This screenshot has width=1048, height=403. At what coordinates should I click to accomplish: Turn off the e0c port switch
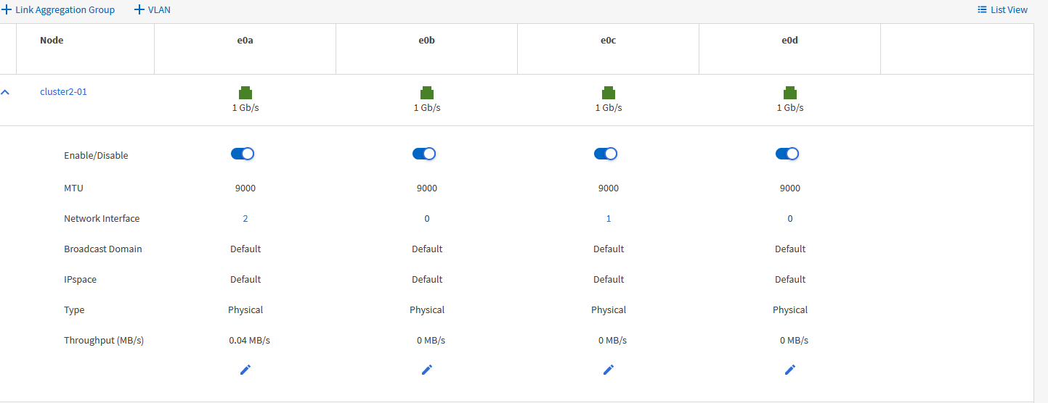click(606, 154)
